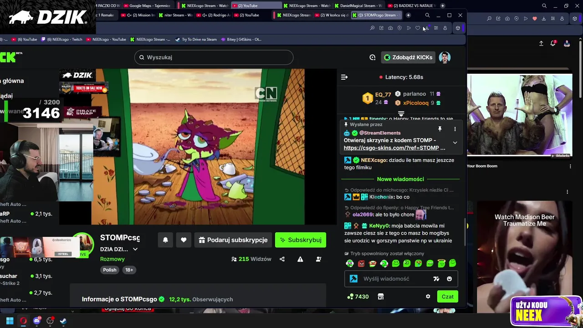Open Windows Start menu
Viewport: 583px width, 328px height.
coord(10,321)
